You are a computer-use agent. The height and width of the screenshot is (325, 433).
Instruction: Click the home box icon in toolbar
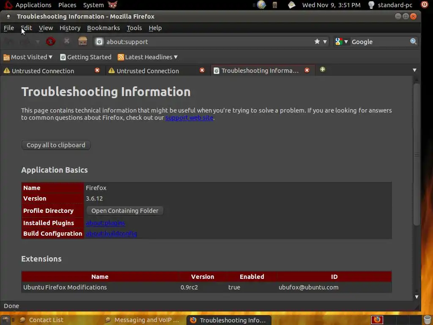(x=82, y=41)
